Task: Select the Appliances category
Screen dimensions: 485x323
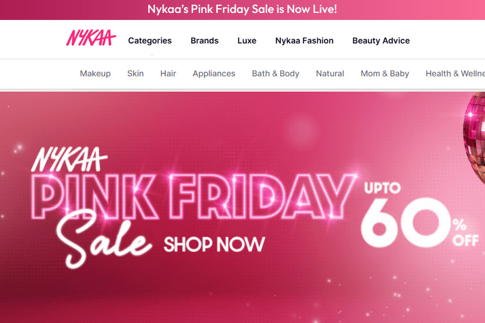Action: [214, 73]
